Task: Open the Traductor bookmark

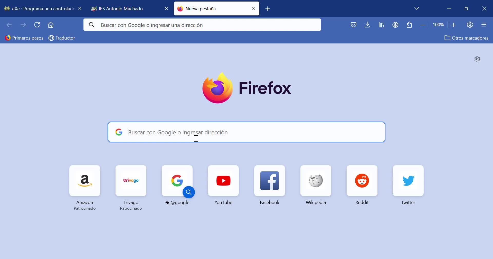Action: click(62, 38)
